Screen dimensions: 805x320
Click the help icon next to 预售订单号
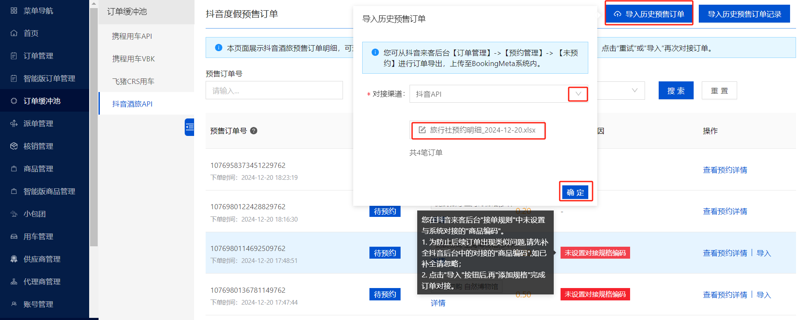(x=253, y=131)
